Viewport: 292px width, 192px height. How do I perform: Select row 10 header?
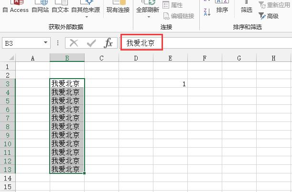click(x=8, y=144)
